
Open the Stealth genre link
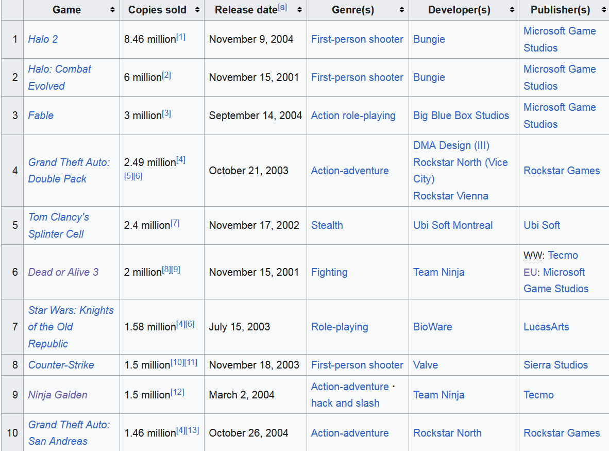point(327,225)
